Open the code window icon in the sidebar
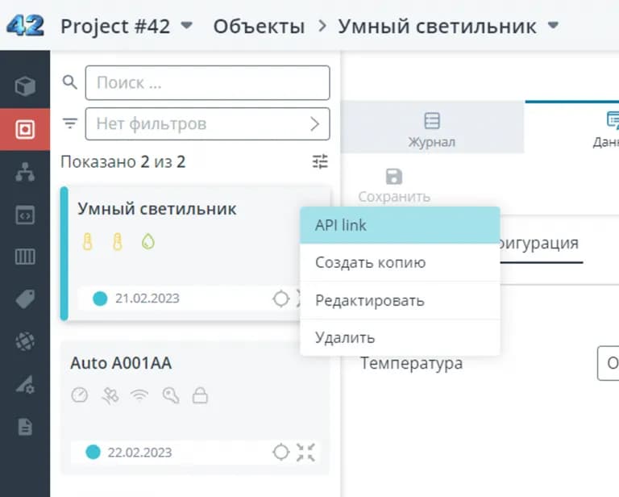Screen dimensions: 619x497 pos(25,215)
